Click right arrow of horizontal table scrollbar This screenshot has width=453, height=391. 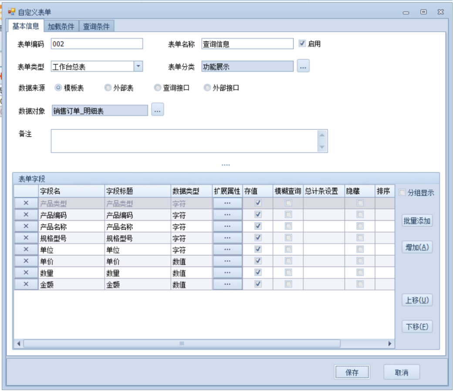click(390, 344)
